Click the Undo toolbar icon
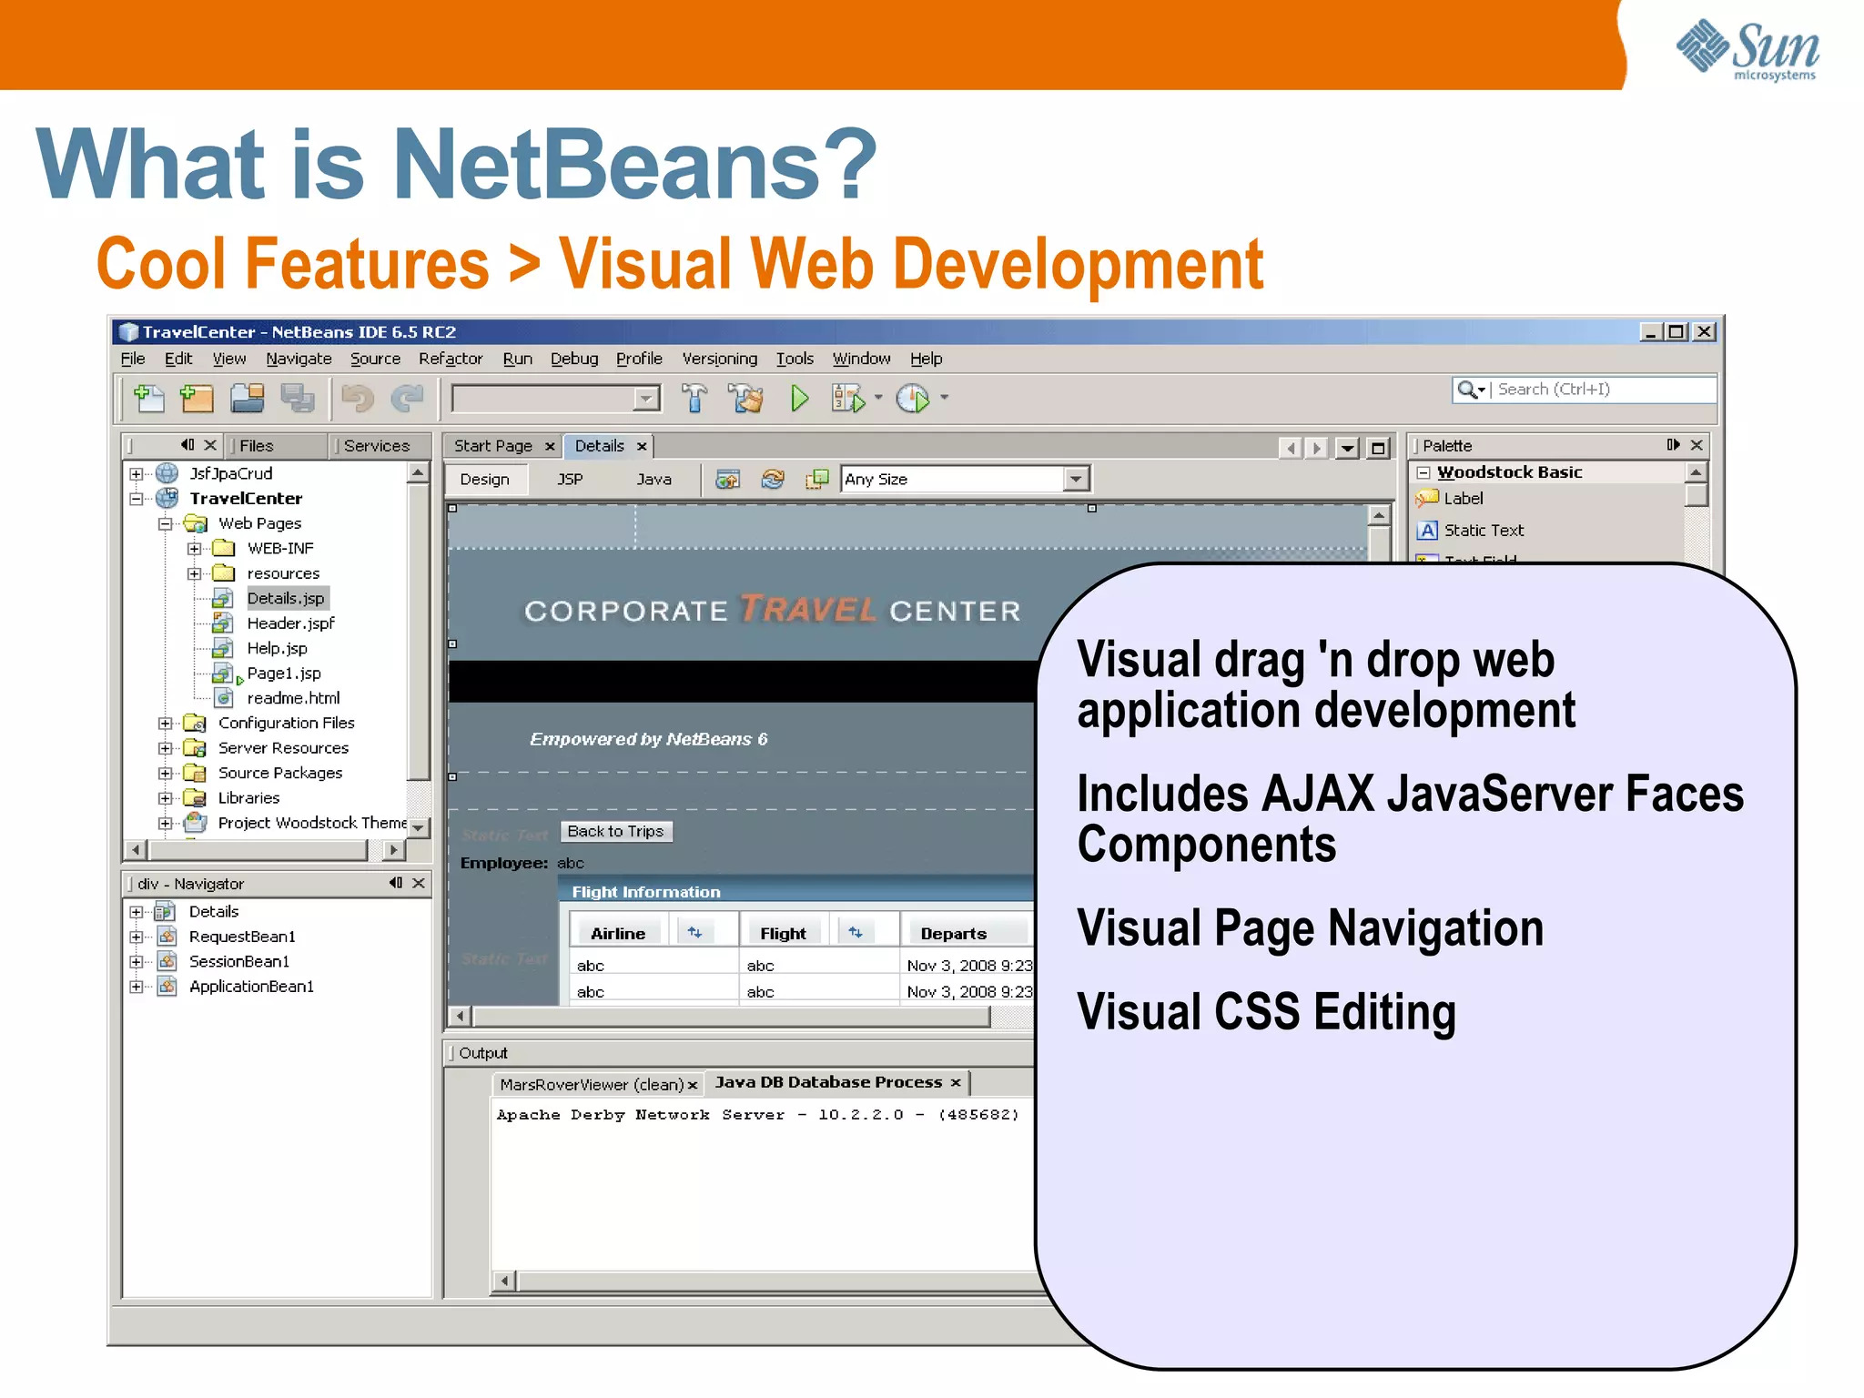This screenshot has height=1398, width=1864. coord(357,398)
